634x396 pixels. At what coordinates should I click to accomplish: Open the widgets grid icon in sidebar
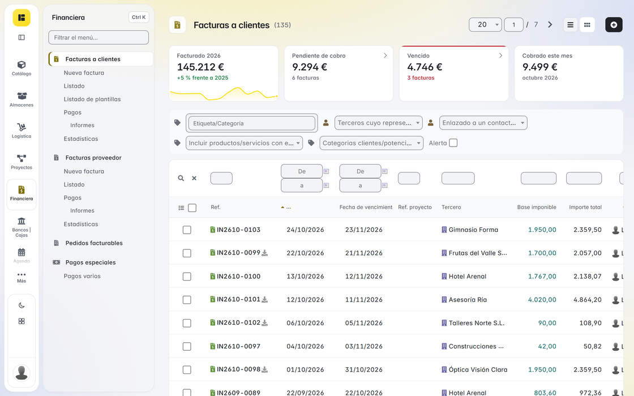pos(22,321)
